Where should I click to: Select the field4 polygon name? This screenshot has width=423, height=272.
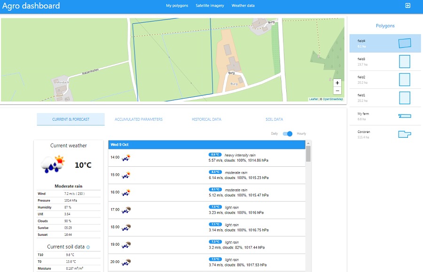pos(361,41)
